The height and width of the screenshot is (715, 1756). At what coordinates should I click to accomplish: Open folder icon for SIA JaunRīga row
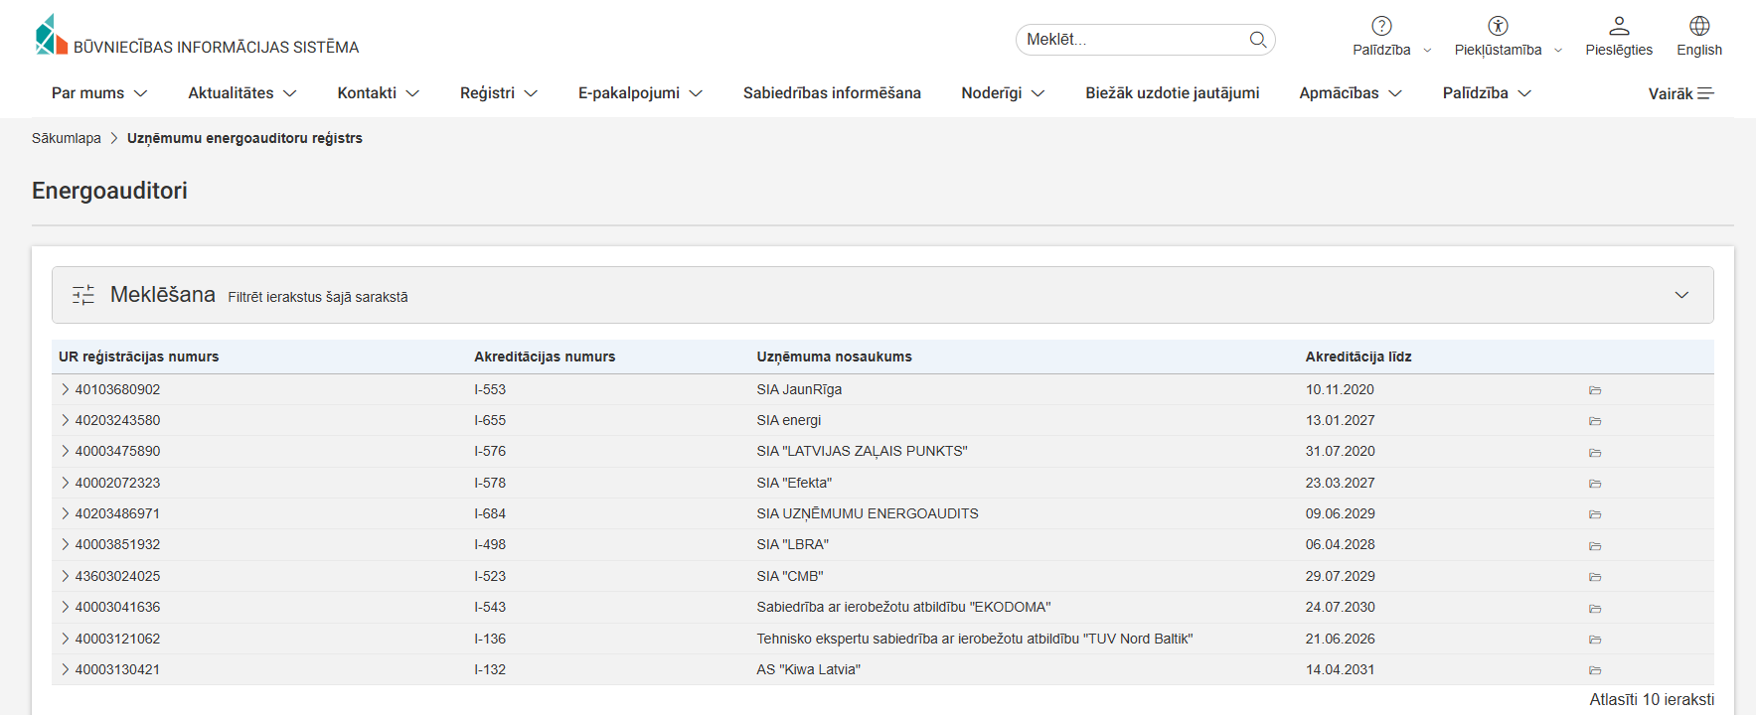point(1595,390)
